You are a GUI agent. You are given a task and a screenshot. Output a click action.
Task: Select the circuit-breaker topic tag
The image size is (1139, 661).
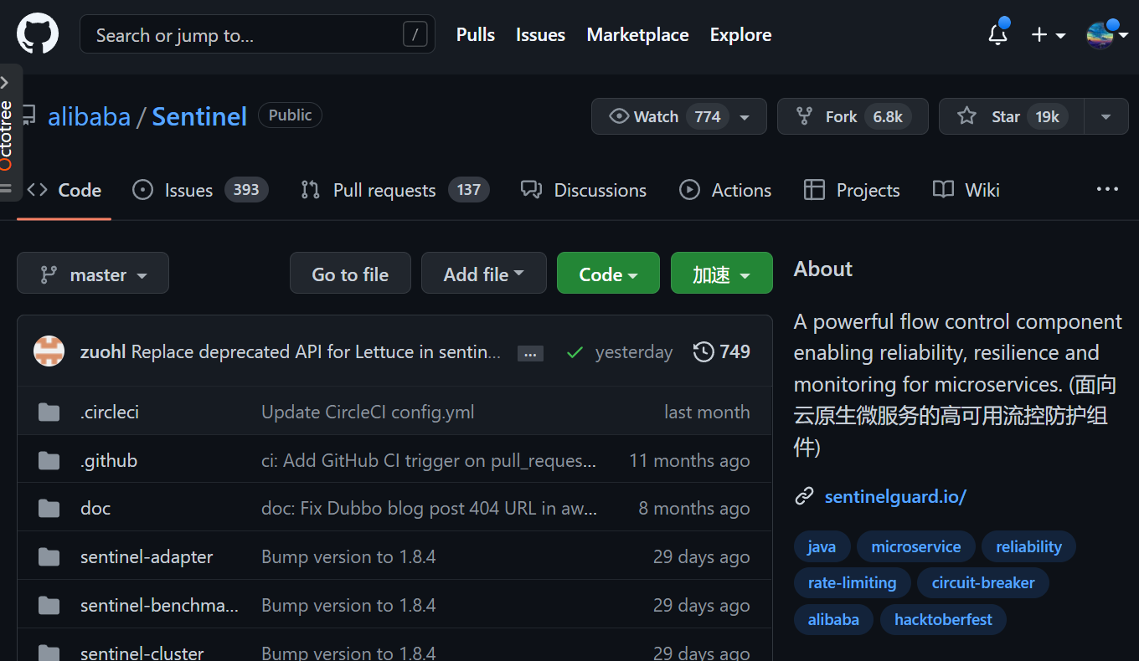(983, 583)
